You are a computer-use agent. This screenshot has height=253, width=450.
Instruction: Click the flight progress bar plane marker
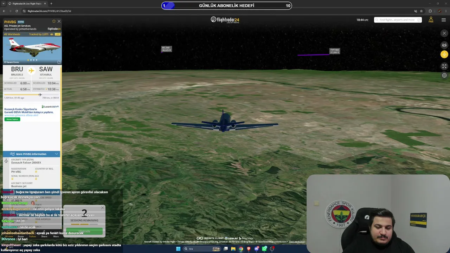coord(40,95)
